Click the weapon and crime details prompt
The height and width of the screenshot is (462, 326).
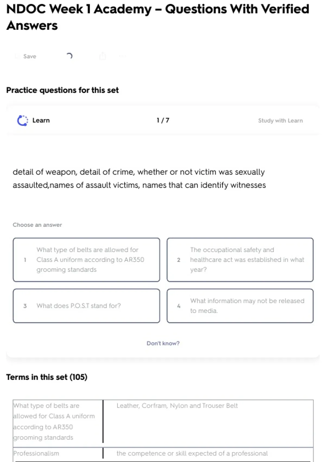[x=139, y=179]
